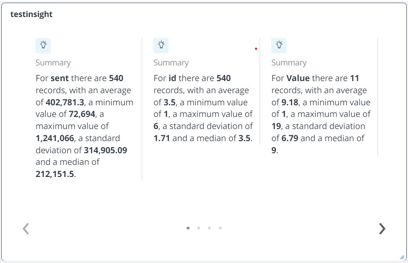Go back using the left chevron arrow
The width and height of the screenshot is (408, 263).
pyautogui.click(x=26, y=229)
